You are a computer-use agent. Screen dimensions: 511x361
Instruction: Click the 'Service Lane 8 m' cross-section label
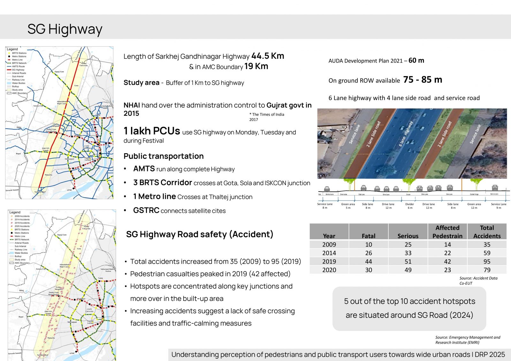[x=325, y=206]
